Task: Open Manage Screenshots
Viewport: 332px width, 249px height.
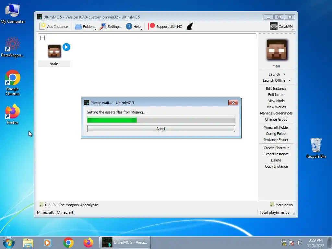Action: click(276, 113)
